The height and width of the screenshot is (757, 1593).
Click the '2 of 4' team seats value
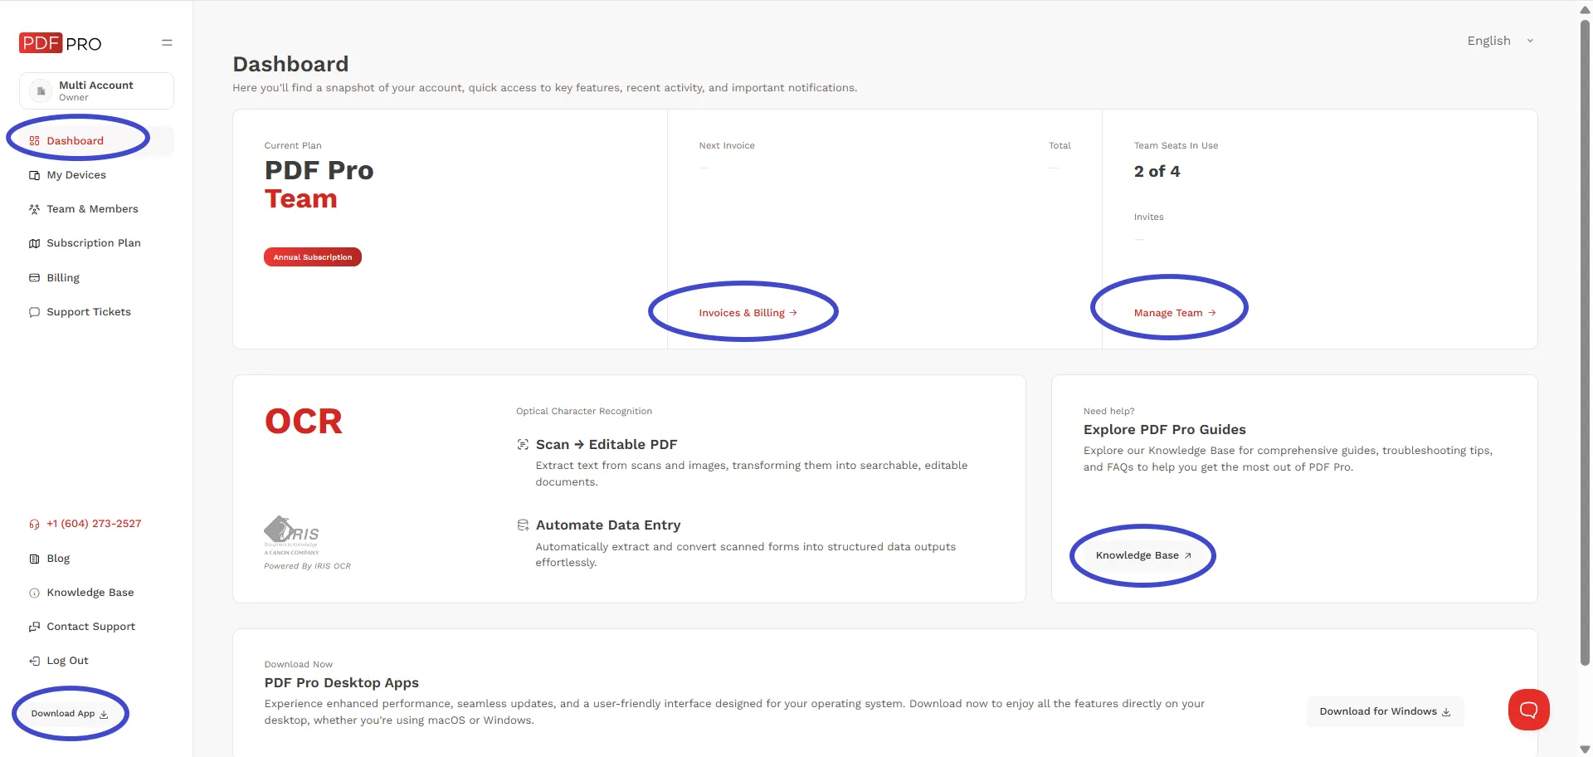point(1157,172)
